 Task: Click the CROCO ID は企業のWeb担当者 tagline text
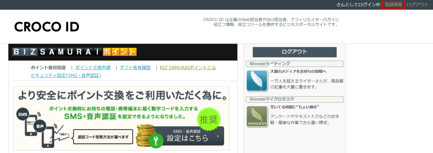(271, 22)
